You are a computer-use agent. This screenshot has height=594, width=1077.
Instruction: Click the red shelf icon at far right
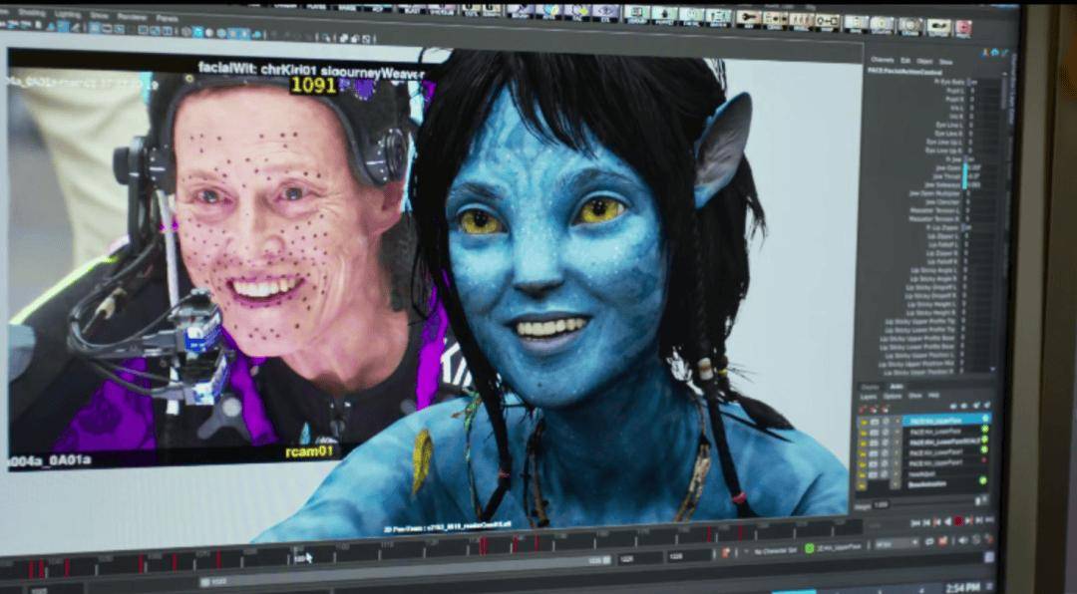[x=962, y=27]
